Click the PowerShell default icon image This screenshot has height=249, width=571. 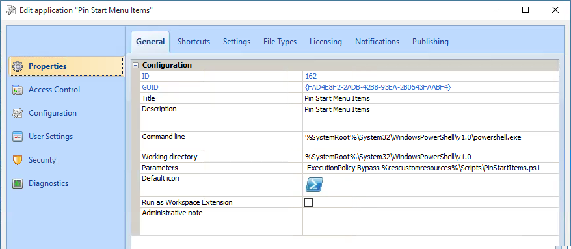[x=314, y=185]
